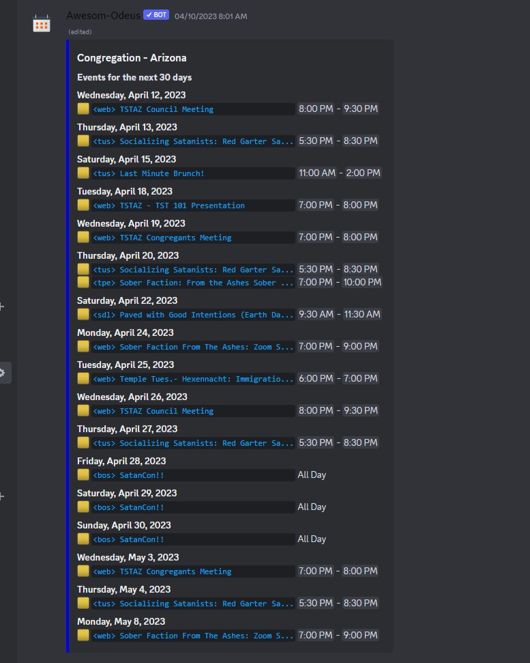Open TSTAZ Council Meeting link on April 12
The width and height of the screenshot is (530, 663).
[x=153, y=109]
